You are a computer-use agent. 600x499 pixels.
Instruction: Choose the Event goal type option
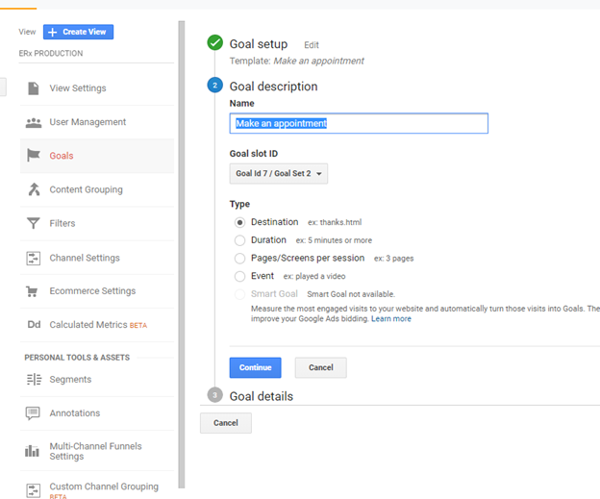pos(239,276)
